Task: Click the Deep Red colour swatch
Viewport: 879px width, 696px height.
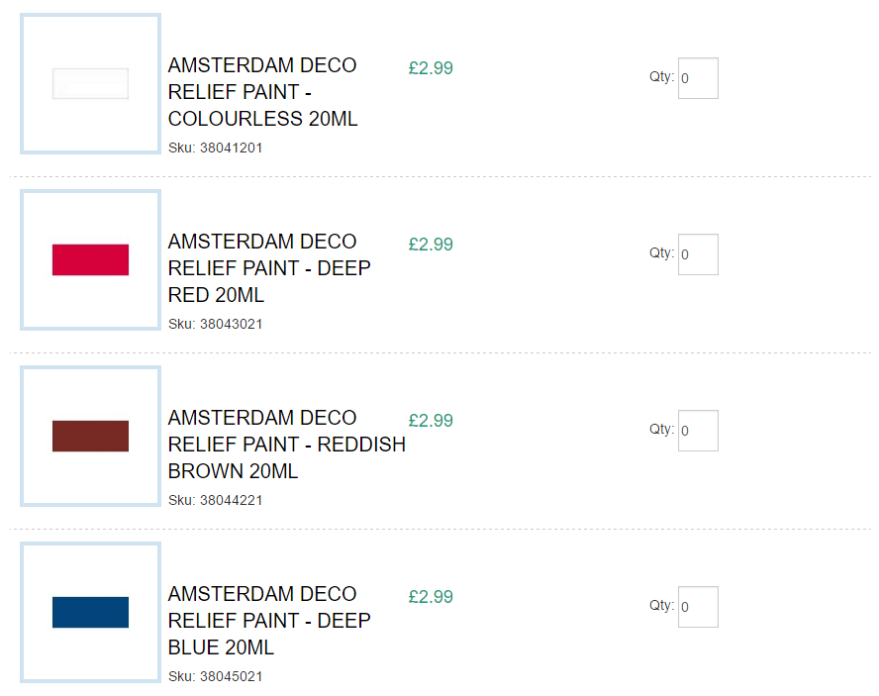Action: pyautogui.click(x=90, y=259)
